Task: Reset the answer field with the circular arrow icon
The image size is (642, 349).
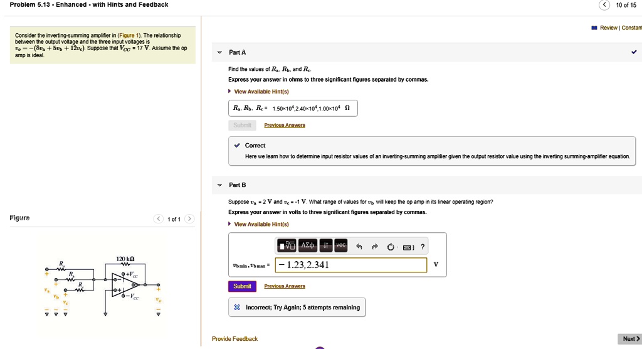Action: (392, 247)
